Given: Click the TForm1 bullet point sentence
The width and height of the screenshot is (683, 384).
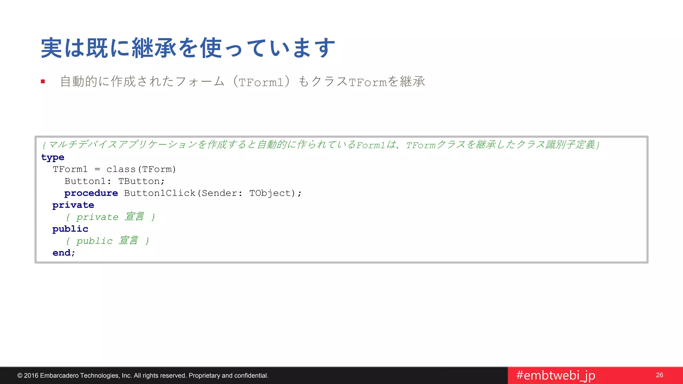Looking at the screenshot, I should coord(242,82).
